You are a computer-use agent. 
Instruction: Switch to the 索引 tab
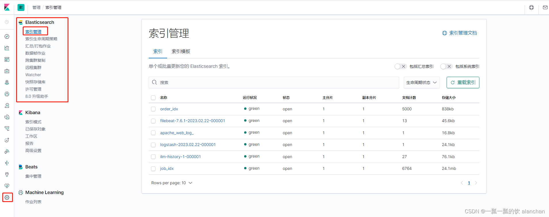tap(158, 51)
